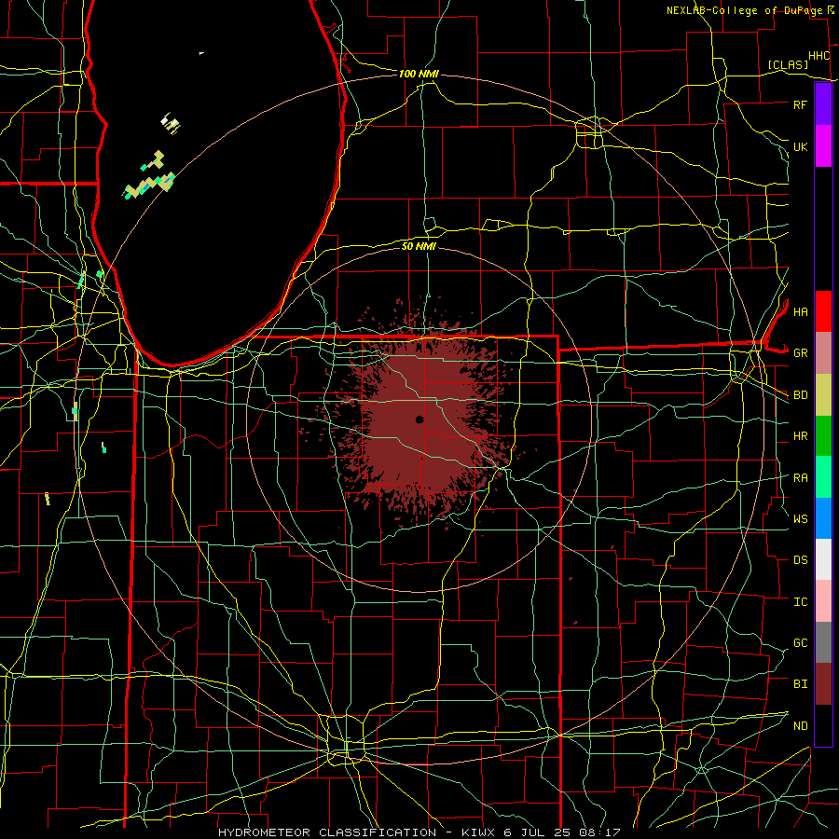Click the HHC product label

[819, 56]
